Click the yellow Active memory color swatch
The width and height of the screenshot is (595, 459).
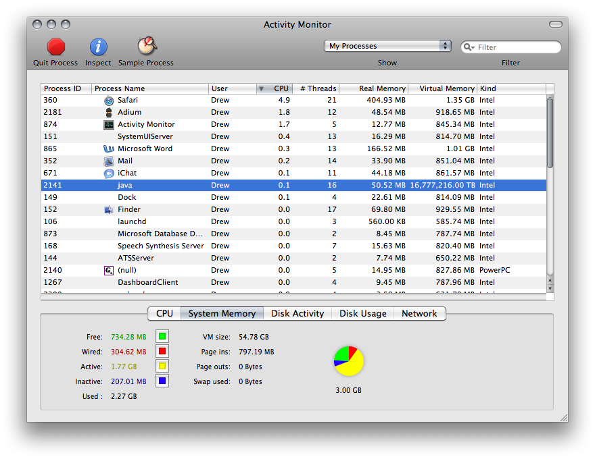[162, 367]
